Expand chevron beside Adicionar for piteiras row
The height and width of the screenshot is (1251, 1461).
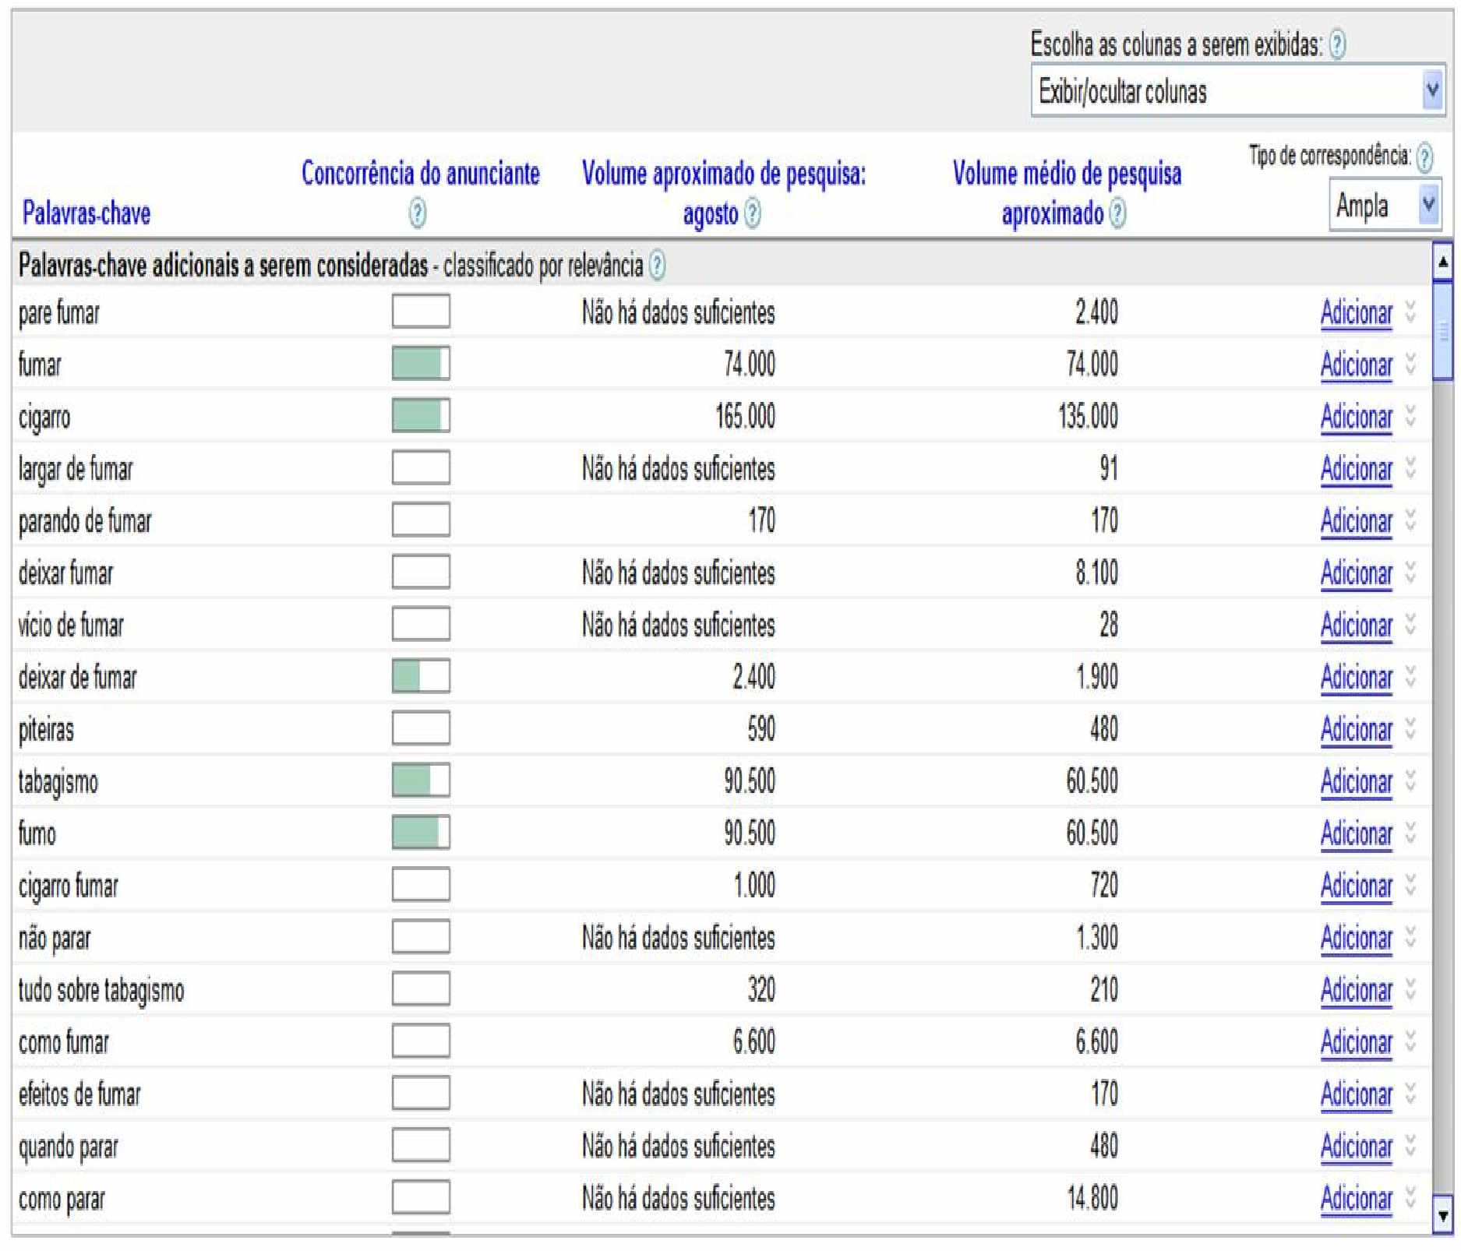click(x=1410, y=728)
